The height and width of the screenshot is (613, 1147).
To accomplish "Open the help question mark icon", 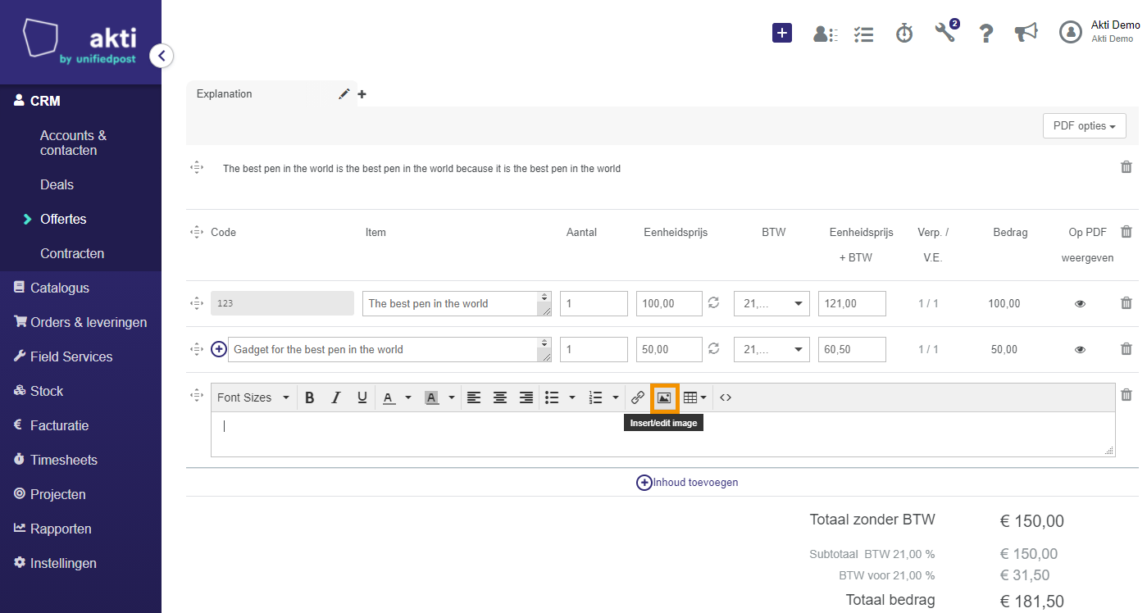I will (x=986, y=34).
